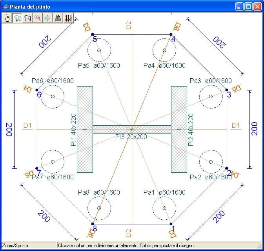Click vertex node 4 of the octagon

click(x=171, y=34)
